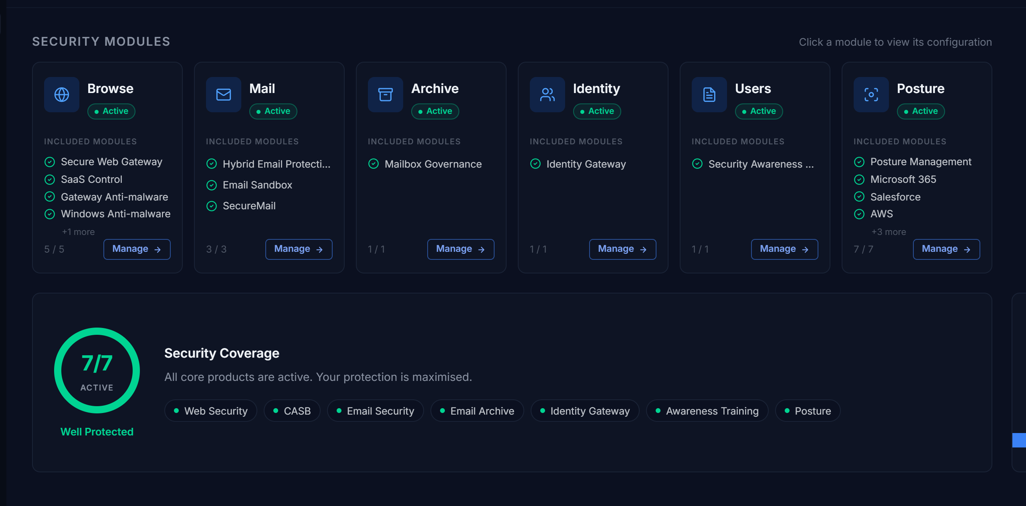Click the Active badge under Posture

(921, 111)
